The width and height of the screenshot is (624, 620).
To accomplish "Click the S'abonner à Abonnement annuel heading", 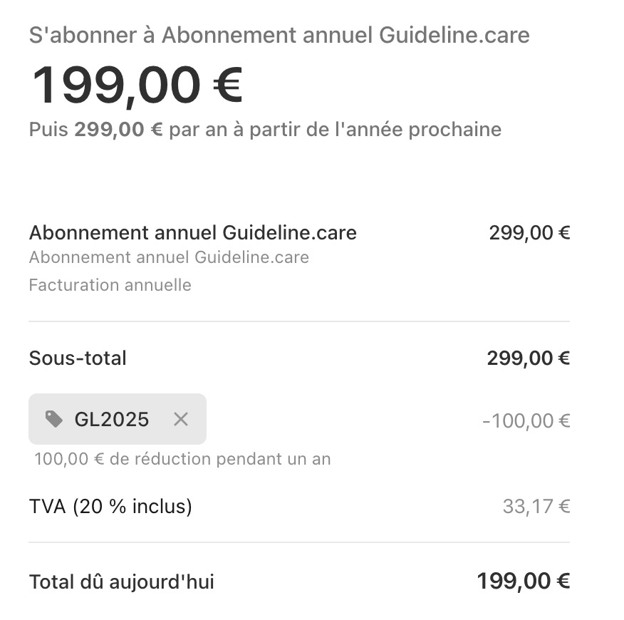I will tap(279, 36).
